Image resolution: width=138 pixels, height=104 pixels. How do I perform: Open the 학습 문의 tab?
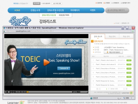(112, 36)
